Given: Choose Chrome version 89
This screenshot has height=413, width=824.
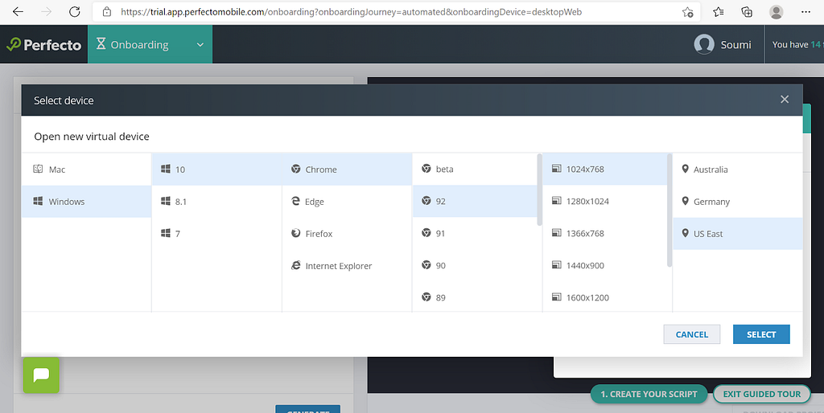Looking at the screenshot, I should (x=475, y=297).
